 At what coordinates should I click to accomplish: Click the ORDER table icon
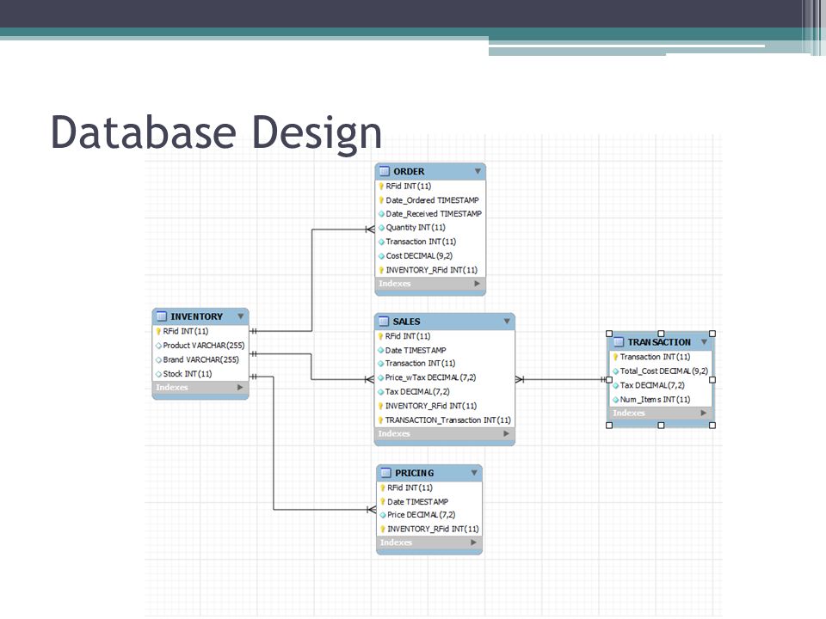[x=384, y=171]
